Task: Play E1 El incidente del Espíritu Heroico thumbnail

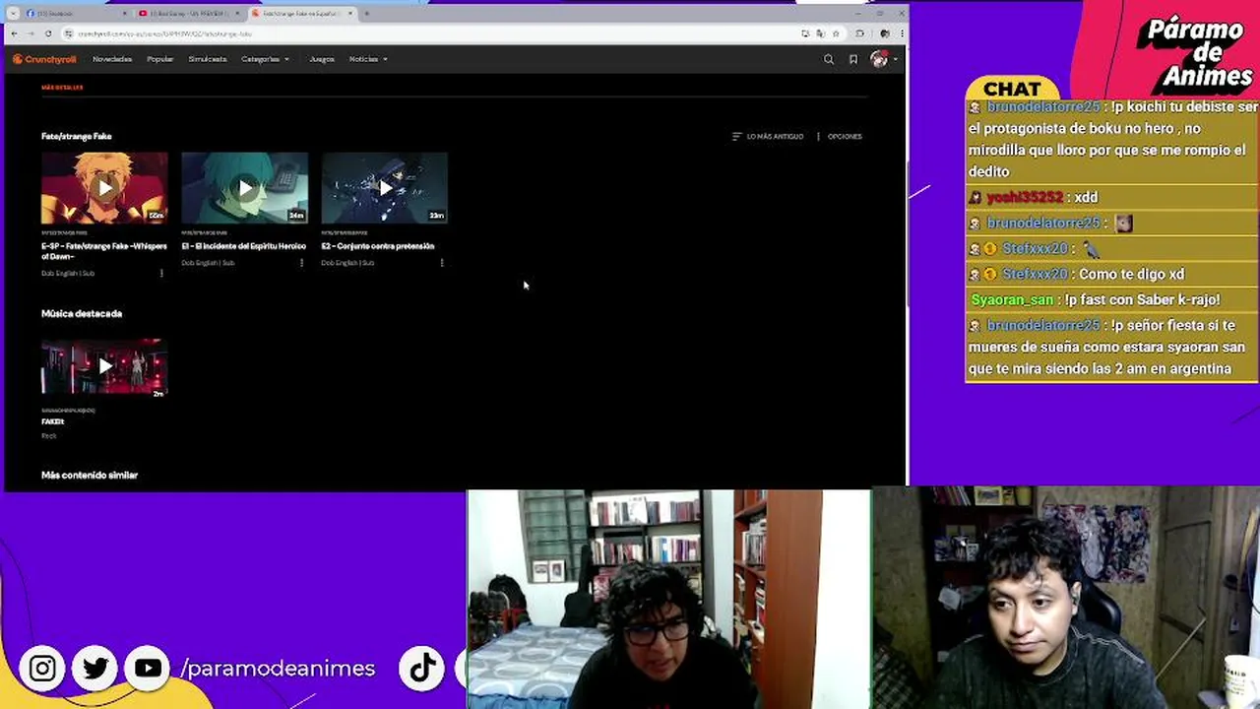Action: [x=244, y=188]
